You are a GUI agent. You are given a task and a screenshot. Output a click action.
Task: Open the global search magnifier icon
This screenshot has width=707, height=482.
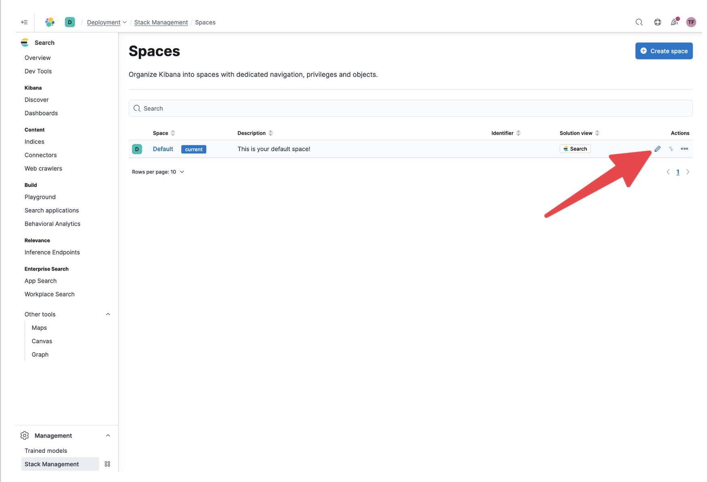click(x=639, y=22)
